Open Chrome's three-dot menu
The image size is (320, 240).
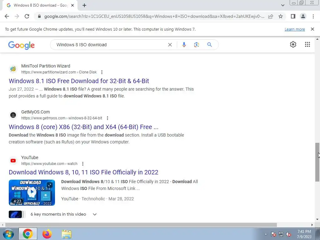click(x=313, y=16)
